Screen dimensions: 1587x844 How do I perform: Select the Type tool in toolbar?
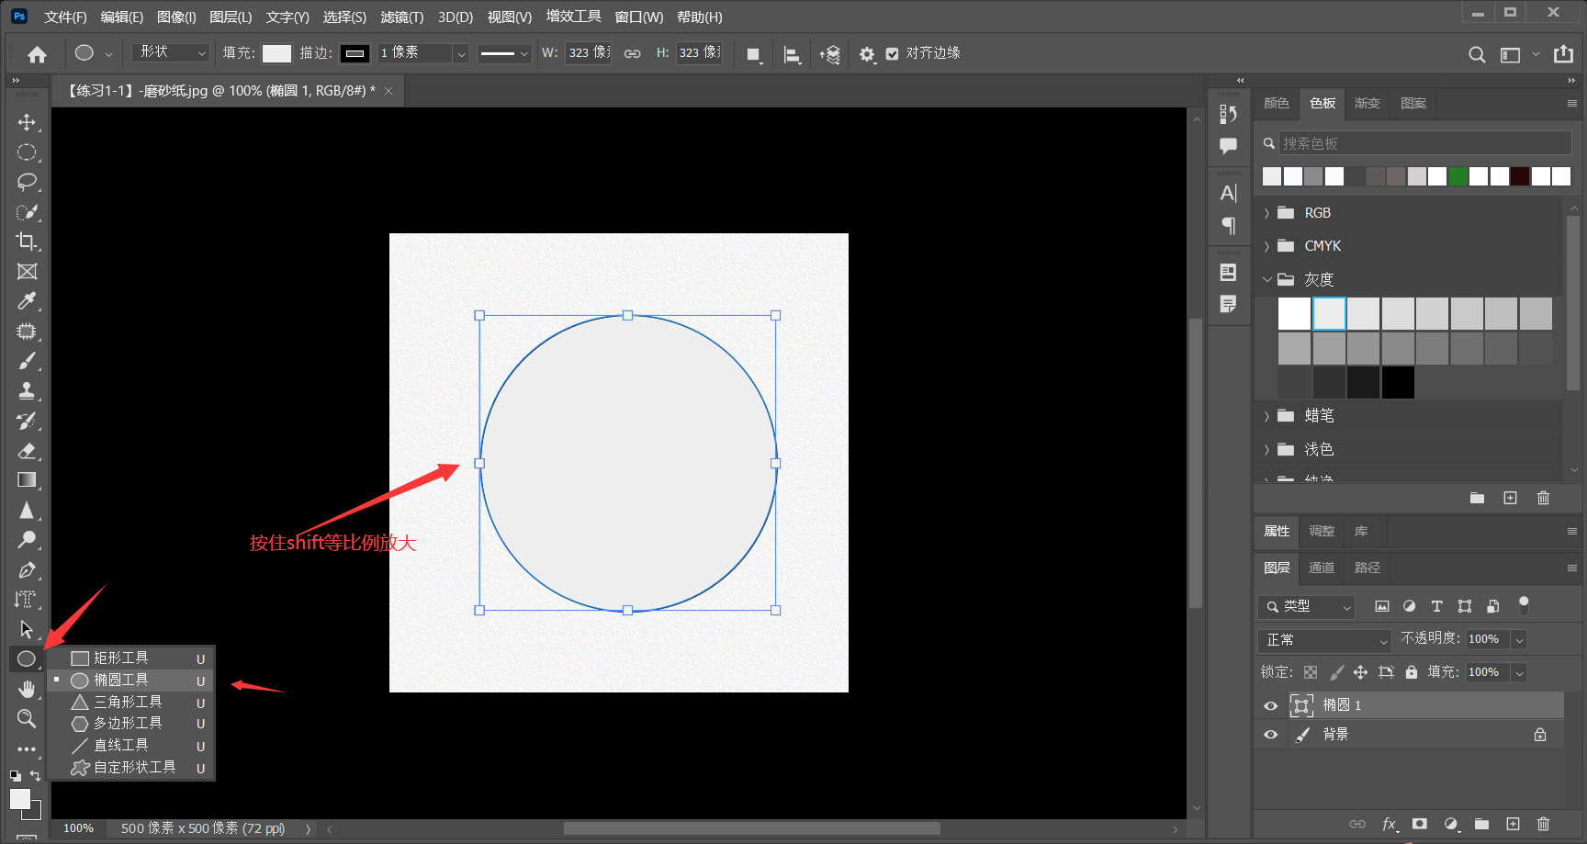27,600
